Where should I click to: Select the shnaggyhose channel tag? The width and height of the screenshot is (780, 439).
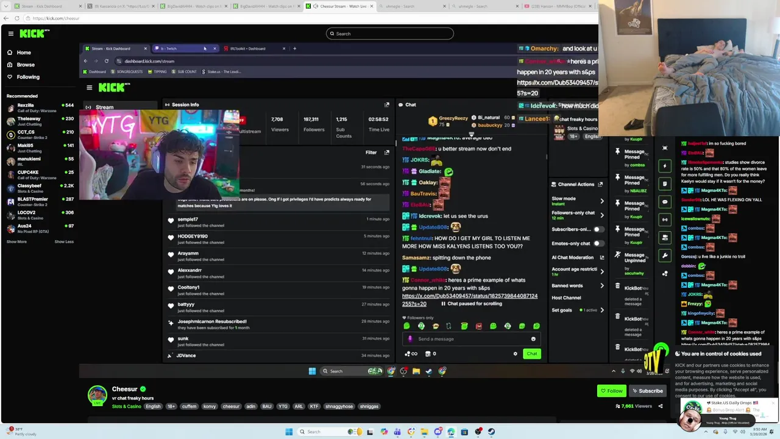tap(339, 407)
